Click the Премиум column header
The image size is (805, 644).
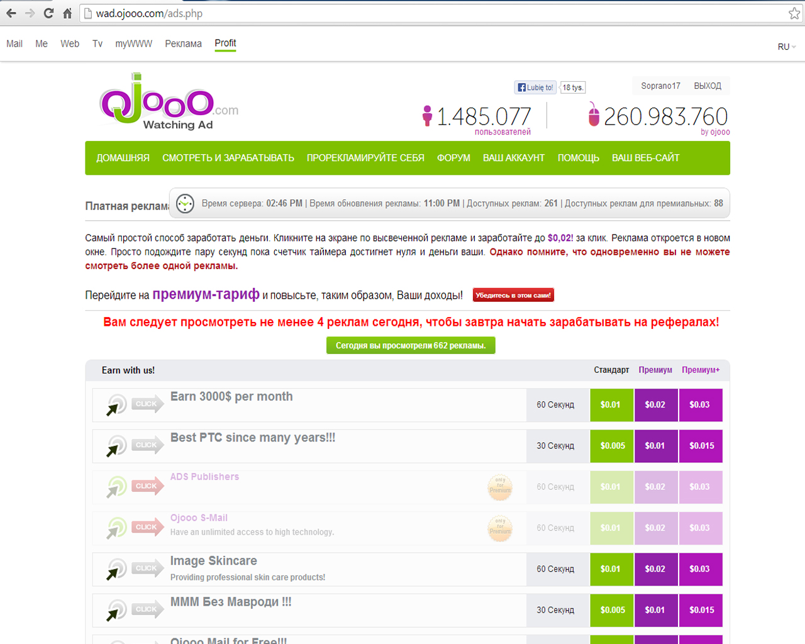tap(655, 370)
